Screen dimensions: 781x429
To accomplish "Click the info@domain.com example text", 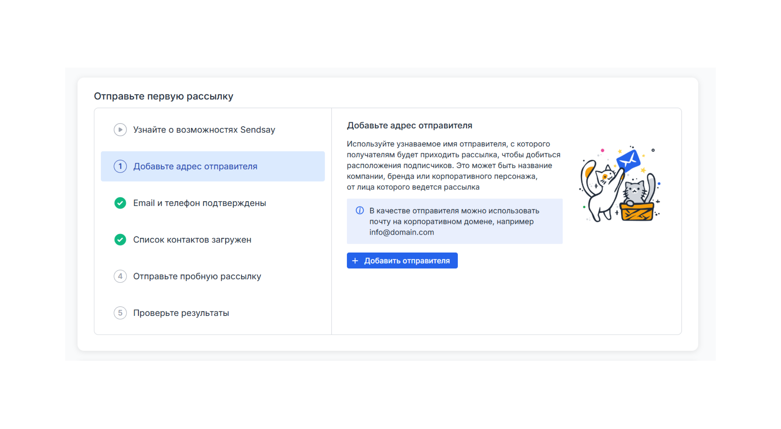I will click(x=402, y=232).
